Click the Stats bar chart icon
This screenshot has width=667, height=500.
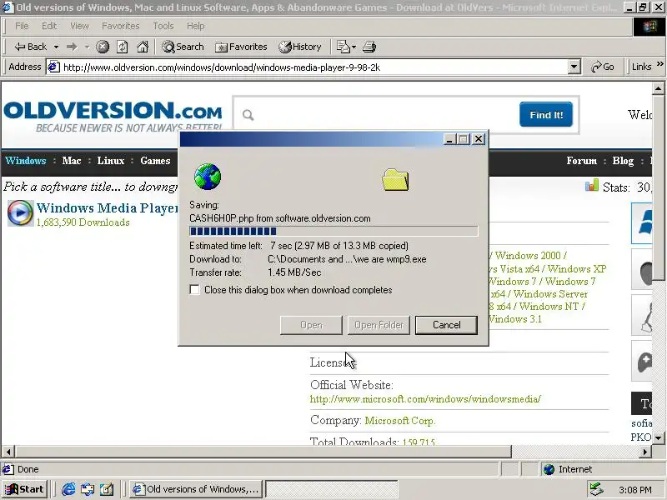(x=592, y=186)
